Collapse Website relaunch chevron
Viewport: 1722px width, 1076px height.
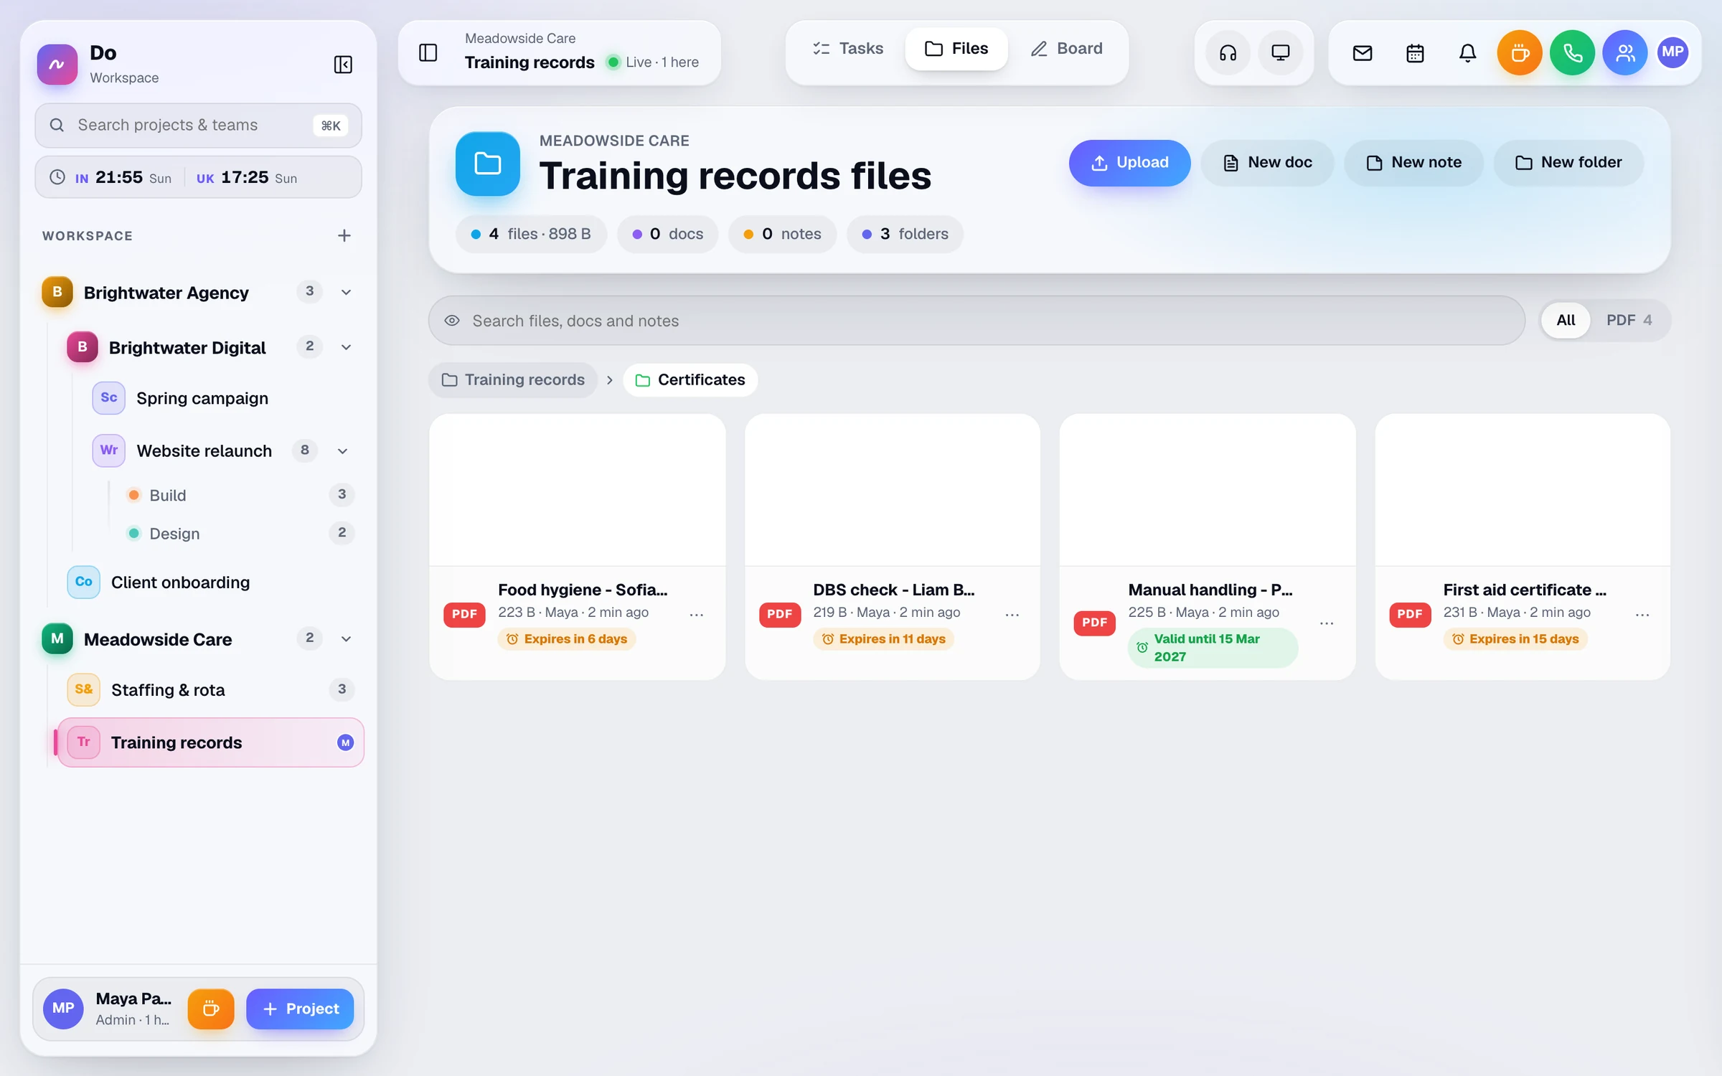point(342,450)
